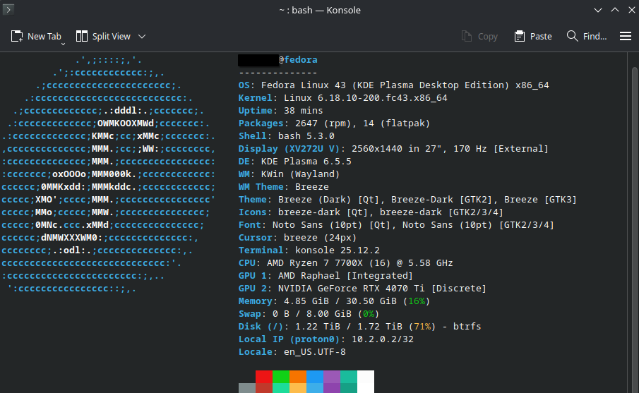Click the 'en_US.UTF-8' locale text
Image resolution: width=639 pixels, height=393 pixels.
pyautogui.click(x=315, y=352)
